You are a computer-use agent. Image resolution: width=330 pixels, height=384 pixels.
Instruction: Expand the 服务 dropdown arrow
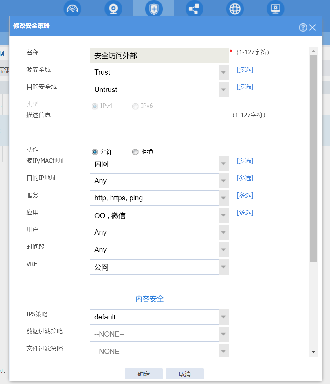click(223, 198)
